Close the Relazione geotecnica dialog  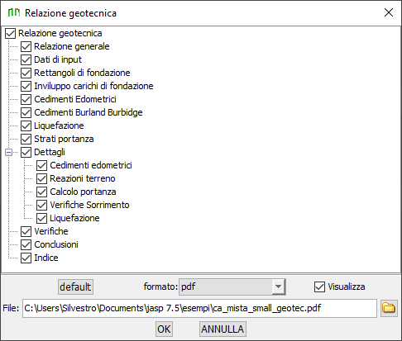[389, 12]
